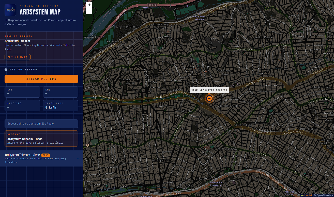Click the LNG coordinate box
This screenshot has width=334, height=197.
click(61, 92)
